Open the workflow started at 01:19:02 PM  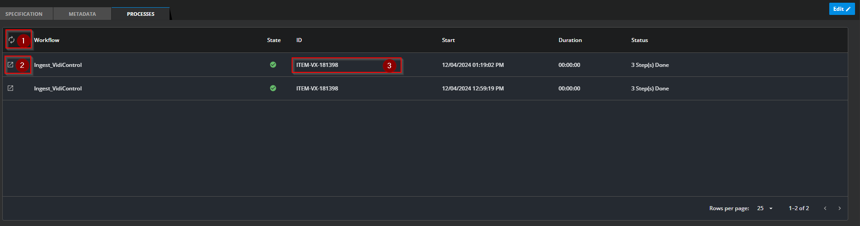10,65
